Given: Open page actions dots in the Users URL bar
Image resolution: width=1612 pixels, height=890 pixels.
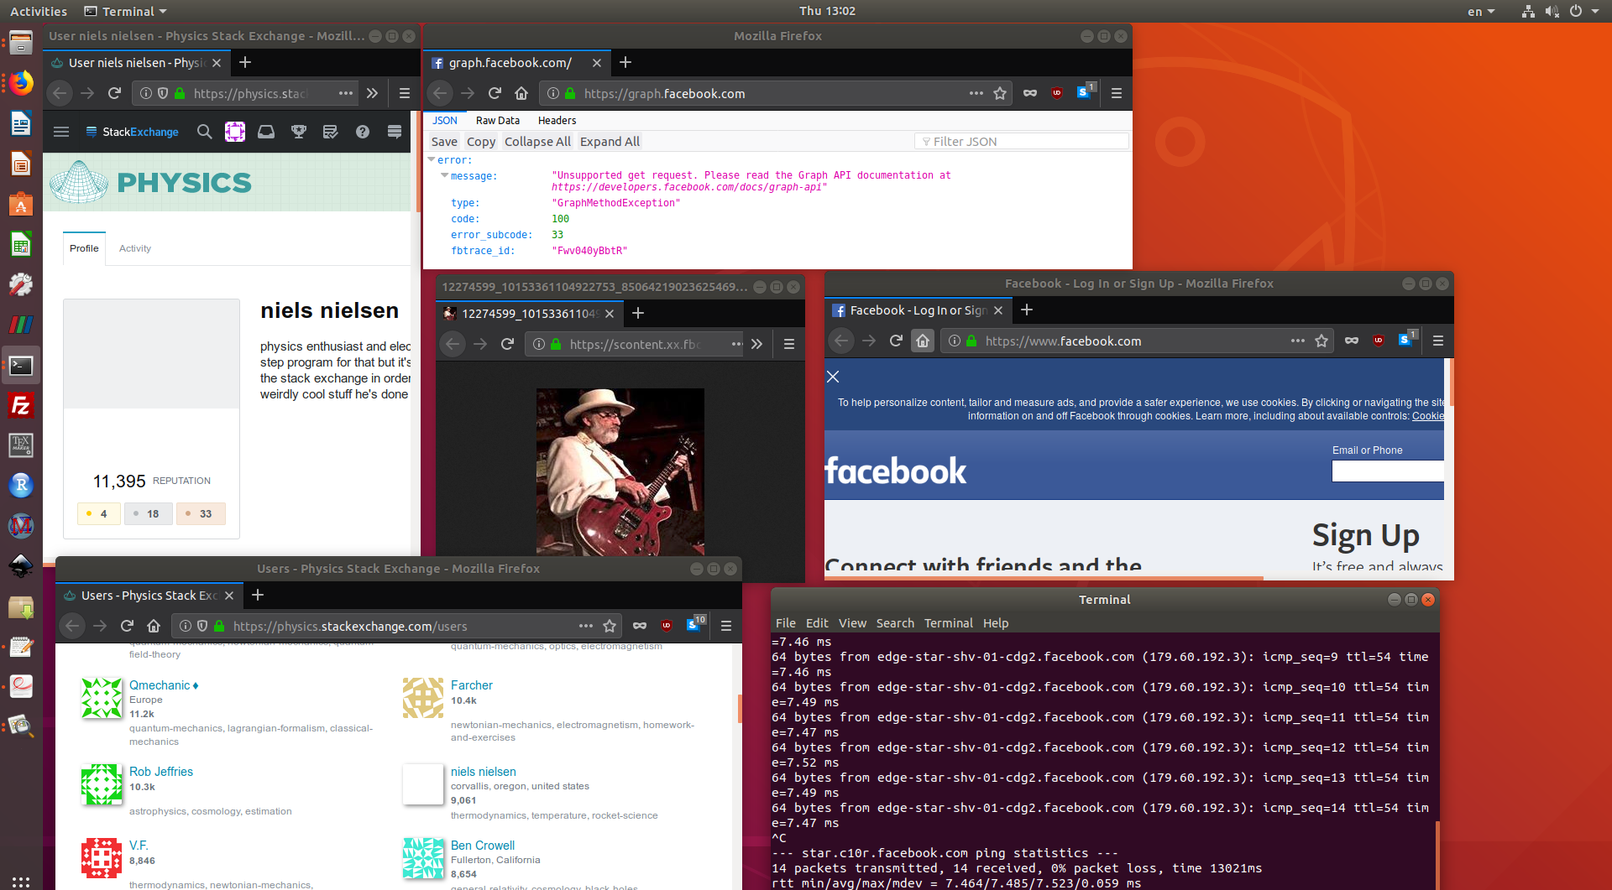Looking at the screenshot, I should pyautogui.click(x=586, y=626).
